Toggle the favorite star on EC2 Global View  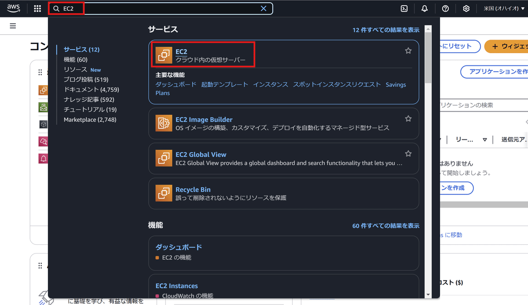click(x=408, y=153)
